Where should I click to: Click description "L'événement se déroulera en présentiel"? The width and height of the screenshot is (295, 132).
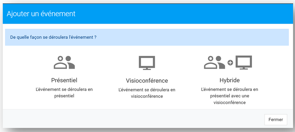point(64,92)
